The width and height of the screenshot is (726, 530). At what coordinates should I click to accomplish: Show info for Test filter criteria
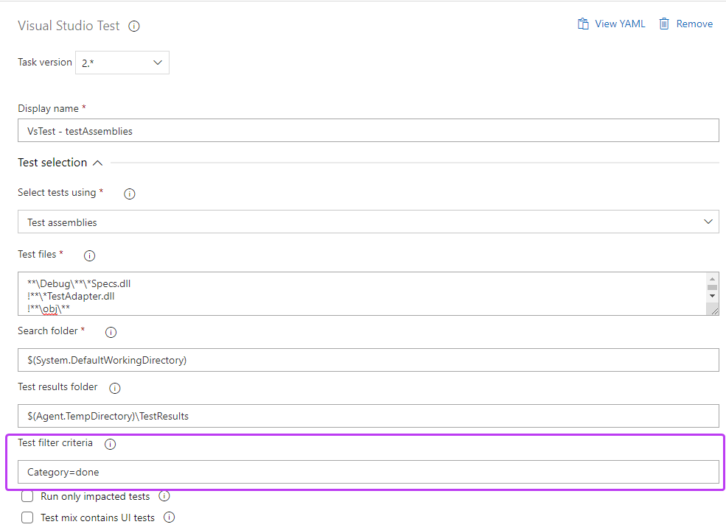tap(110, 444)
